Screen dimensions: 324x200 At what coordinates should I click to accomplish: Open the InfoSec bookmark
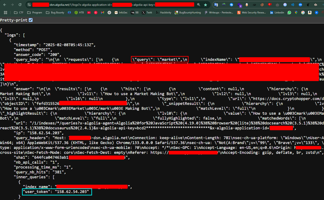point(122,12)
